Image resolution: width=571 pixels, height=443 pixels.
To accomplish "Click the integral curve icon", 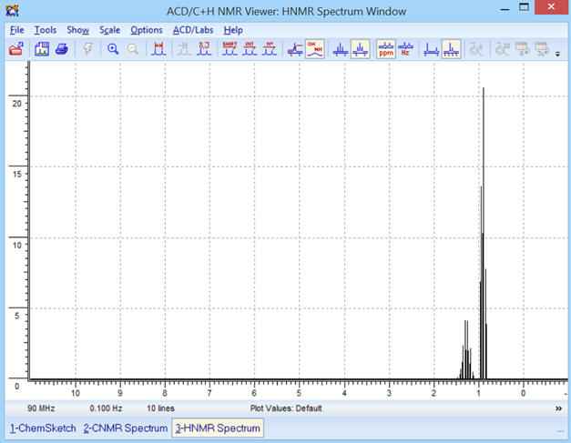I will click(295, 49).
